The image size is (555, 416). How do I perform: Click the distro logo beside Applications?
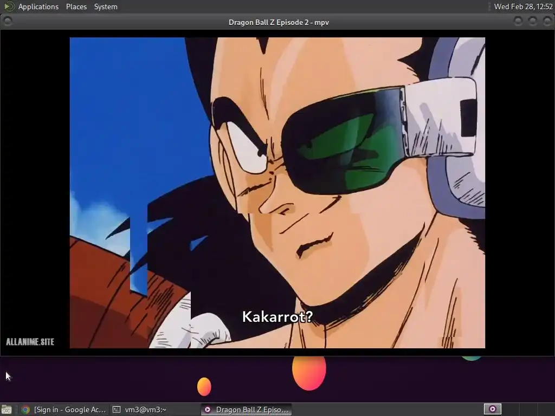pos(9,6)
